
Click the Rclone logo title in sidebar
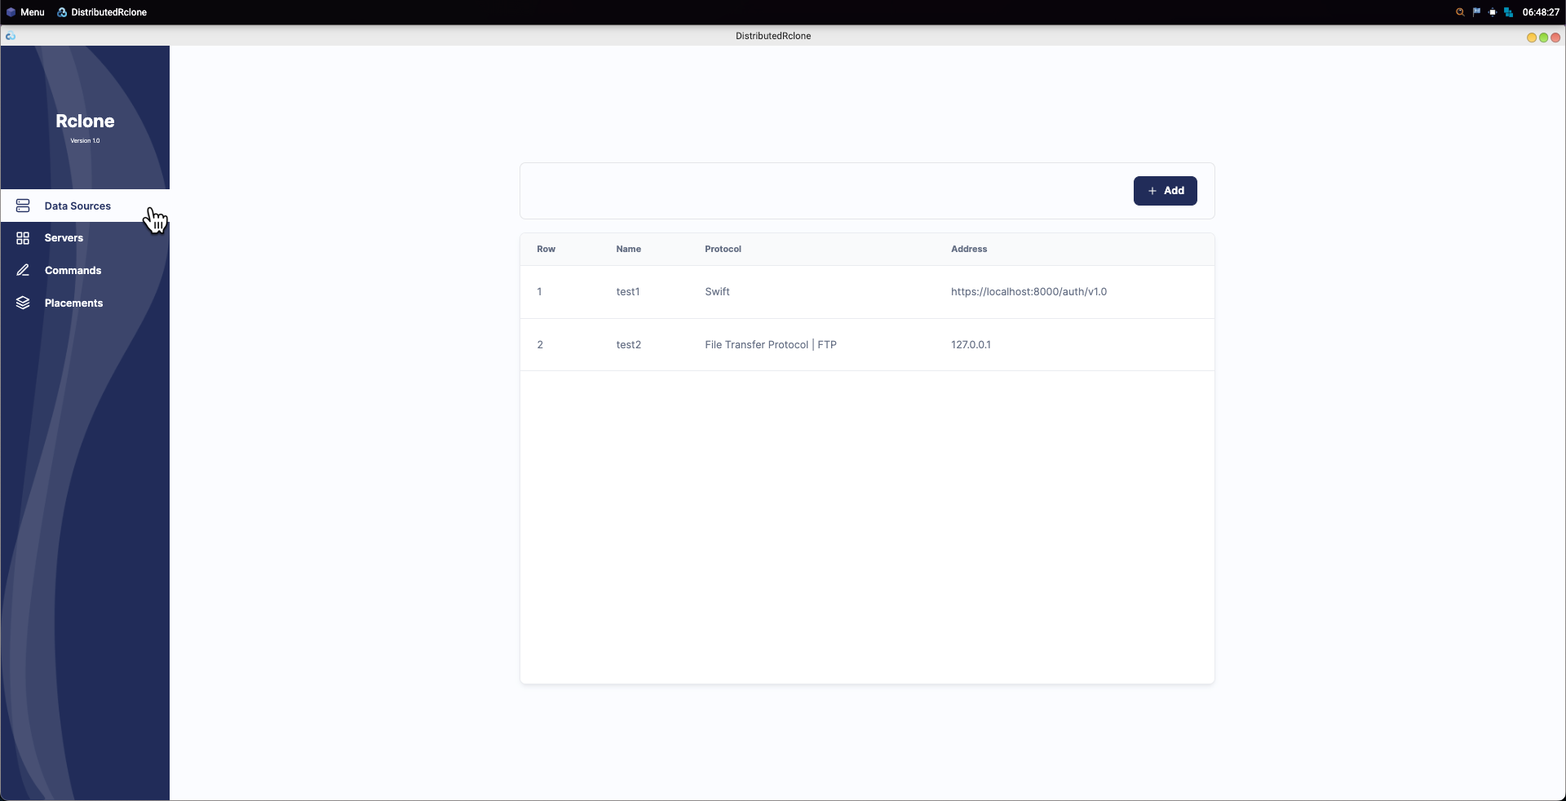click(x=85, y=122)
